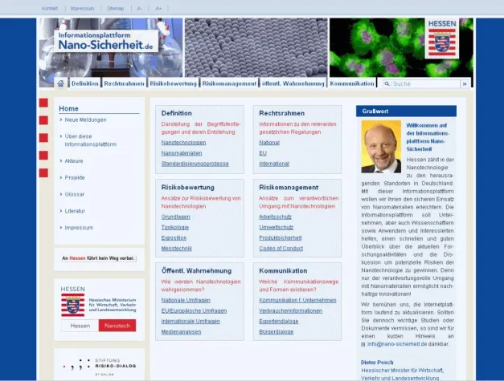504x381 pixels.
Task: Open the Risikobewertung navigation tab
Action: pyautogui.click(x=173, y=83)
